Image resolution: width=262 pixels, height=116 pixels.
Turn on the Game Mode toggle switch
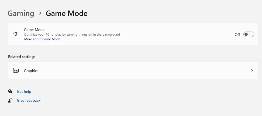click(249, 34)
